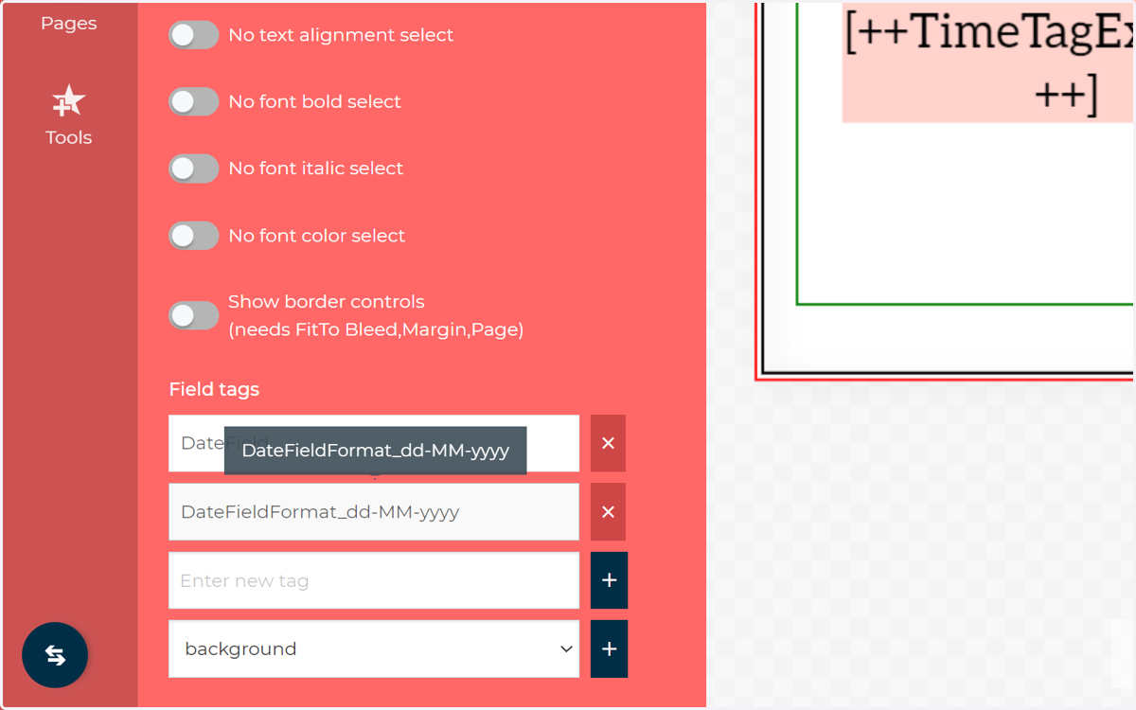Remove the DateFieldFormat_dd-MM-yyyy tag in second row
This screenshot has height=710, width=1136.
pyautogui.click(x=608, y=512)
